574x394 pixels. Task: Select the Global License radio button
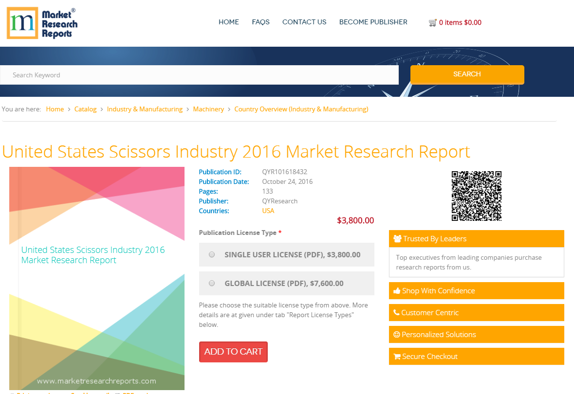point(212,283)
